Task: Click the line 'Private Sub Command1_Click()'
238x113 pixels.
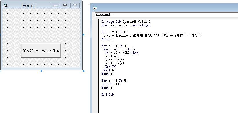Action: (x=126, y=21)
